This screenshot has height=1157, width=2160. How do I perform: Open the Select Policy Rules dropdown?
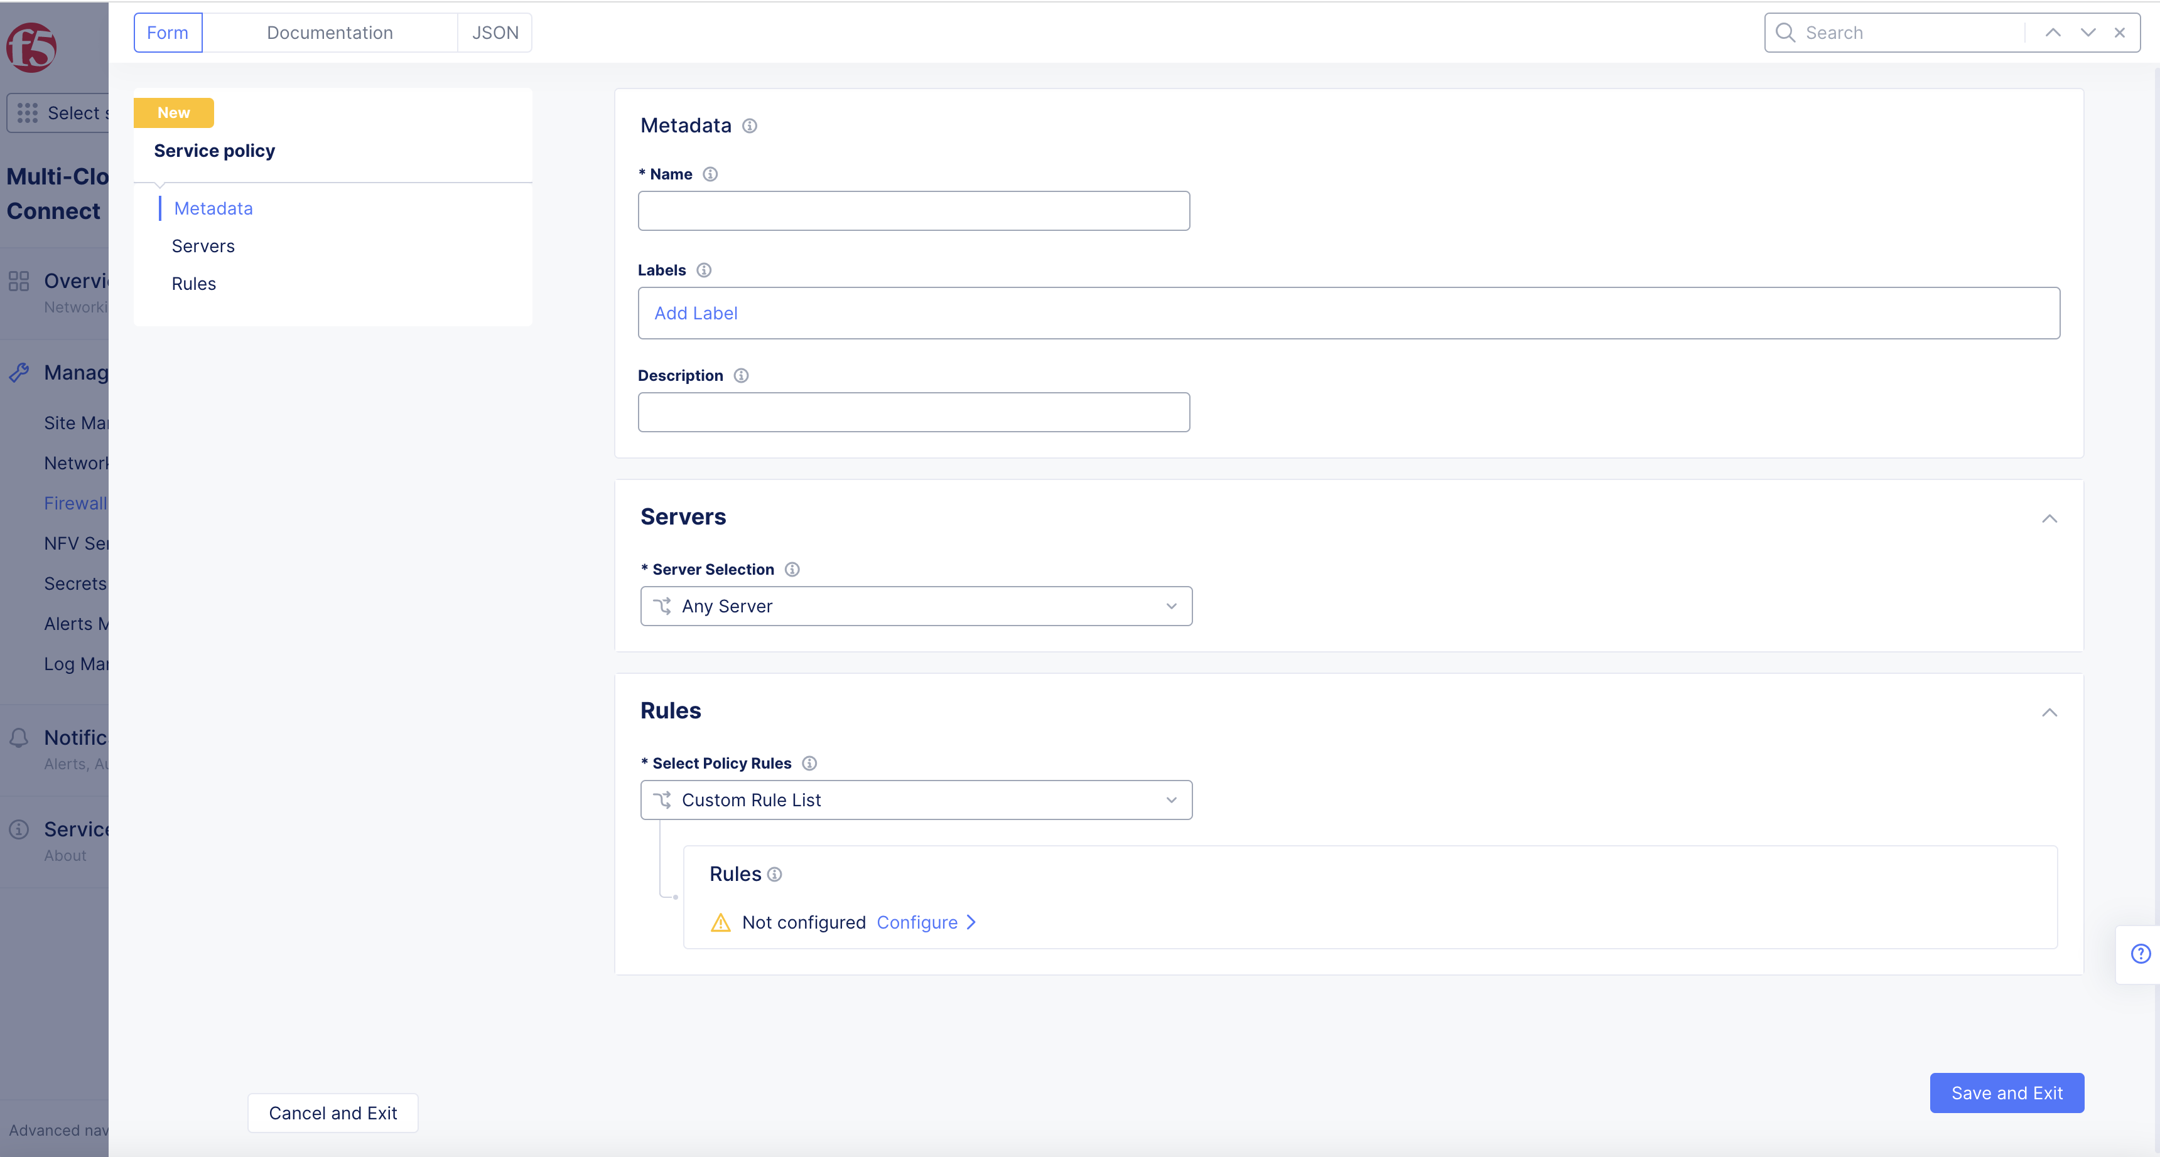(915, 800)
